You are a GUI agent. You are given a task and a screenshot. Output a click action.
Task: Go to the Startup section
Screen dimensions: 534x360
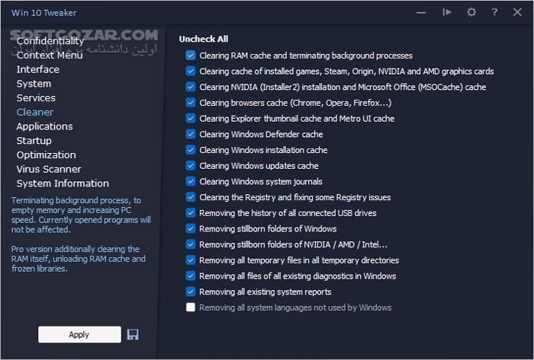click(34, 140)
